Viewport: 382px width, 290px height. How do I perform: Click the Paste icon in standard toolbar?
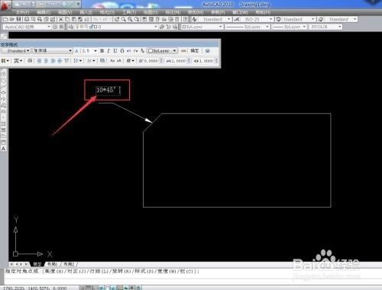[x=73, y=19]
